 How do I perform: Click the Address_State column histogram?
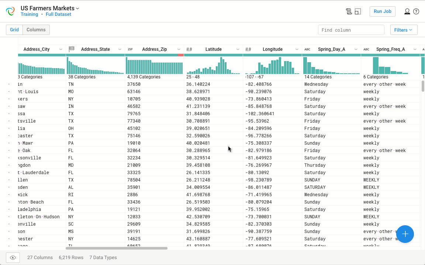tap(96, 66)
